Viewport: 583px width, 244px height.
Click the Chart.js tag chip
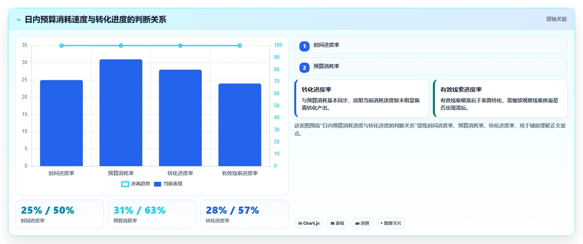[x=309, y=223]
